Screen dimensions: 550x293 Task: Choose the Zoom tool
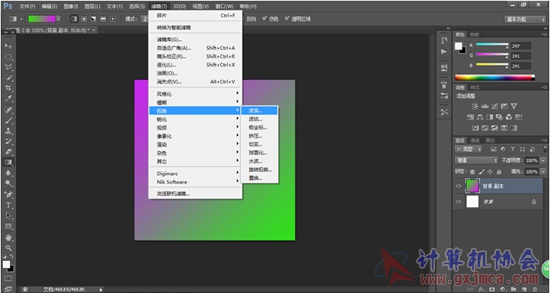tap(8, 248)
